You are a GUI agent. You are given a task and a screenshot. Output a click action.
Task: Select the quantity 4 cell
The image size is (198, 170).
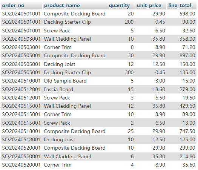coord(132,165)
